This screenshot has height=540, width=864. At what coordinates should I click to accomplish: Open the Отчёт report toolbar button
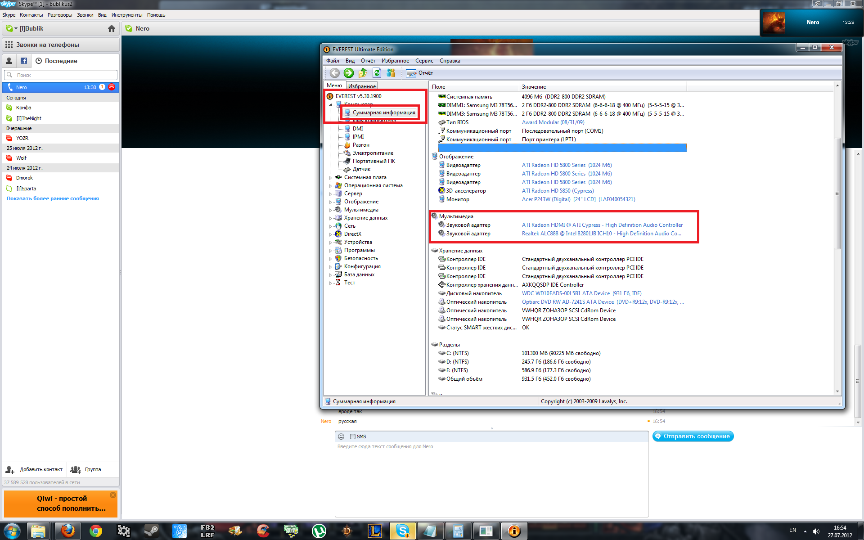click(419, 73)
